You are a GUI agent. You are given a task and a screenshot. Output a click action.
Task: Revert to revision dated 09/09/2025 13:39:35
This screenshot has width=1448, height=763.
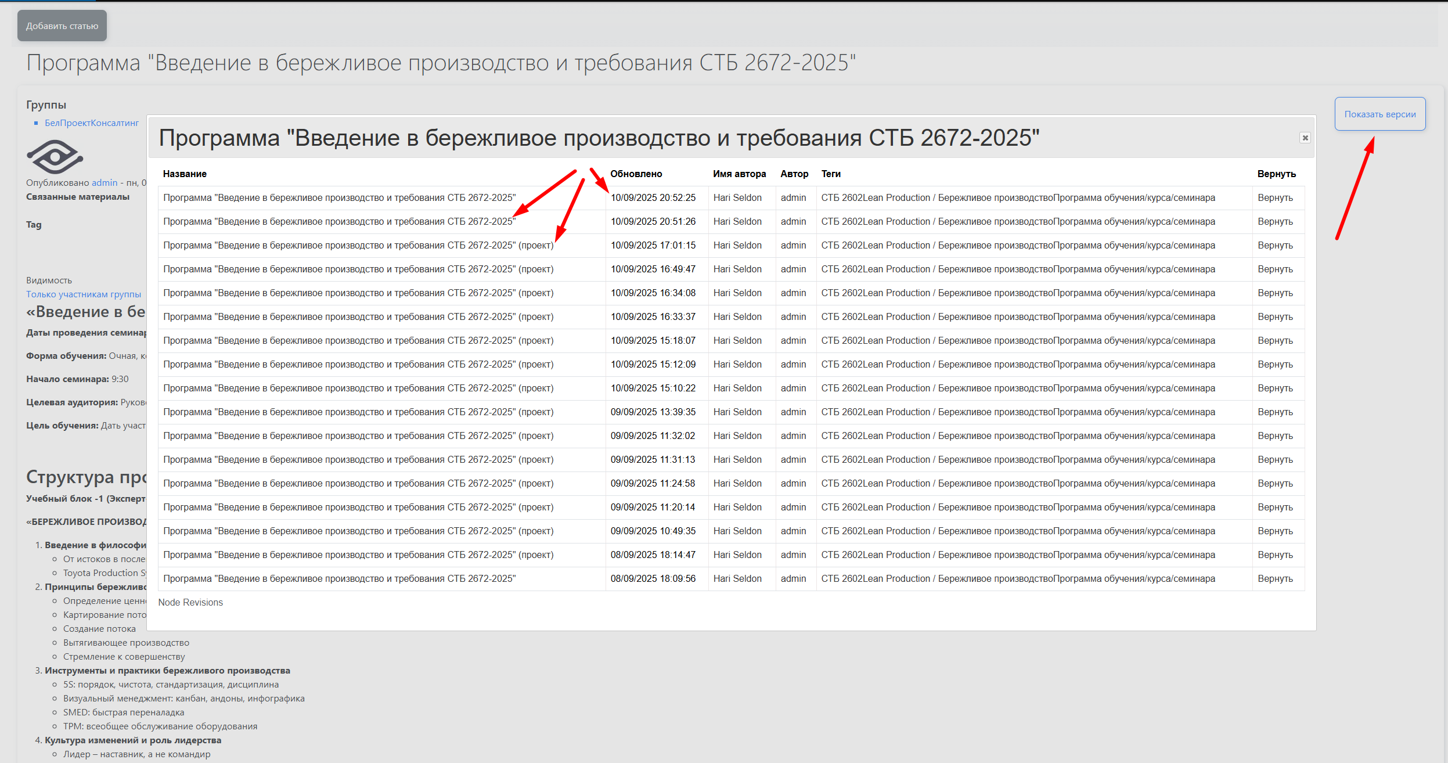[1275, 412]
